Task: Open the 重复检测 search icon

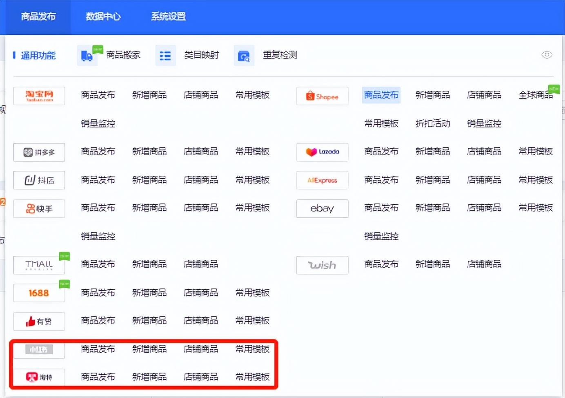Action: point(244,56)
